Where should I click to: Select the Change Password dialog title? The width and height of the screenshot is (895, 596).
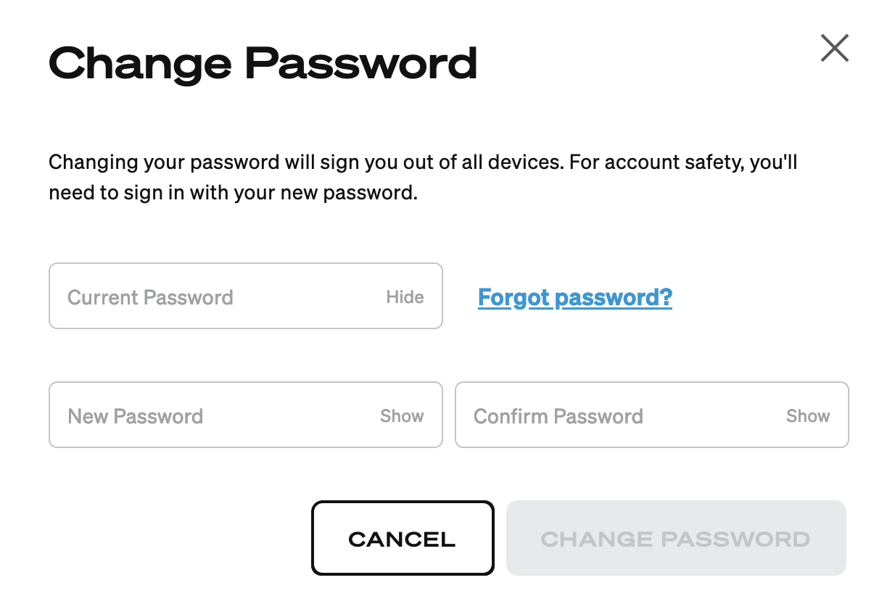263,64
